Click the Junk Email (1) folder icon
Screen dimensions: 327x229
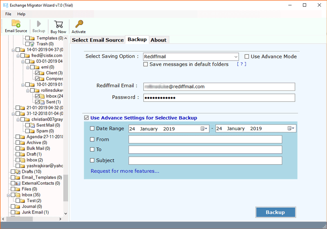18,212
